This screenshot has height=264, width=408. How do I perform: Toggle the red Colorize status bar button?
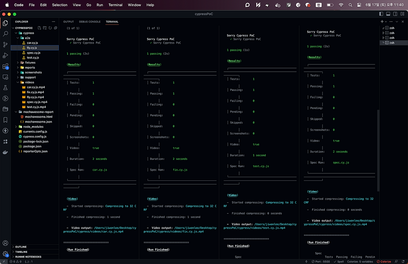tap(384, 261)
